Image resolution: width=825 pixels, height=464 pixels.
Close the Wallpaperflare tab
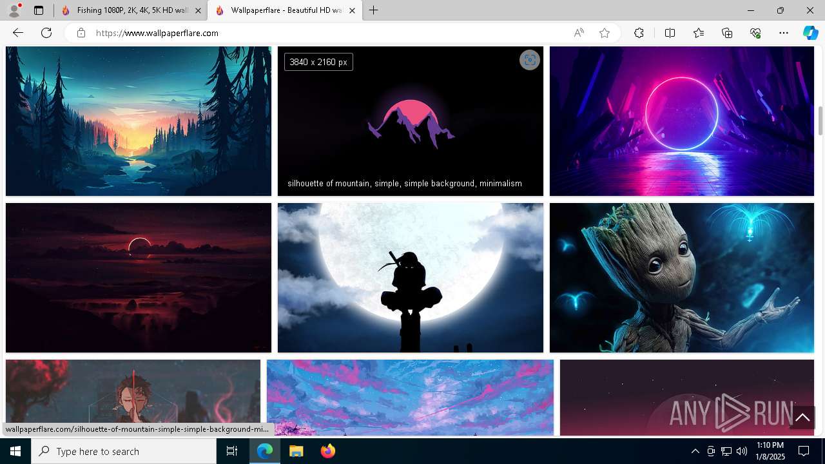click(352, 10)
